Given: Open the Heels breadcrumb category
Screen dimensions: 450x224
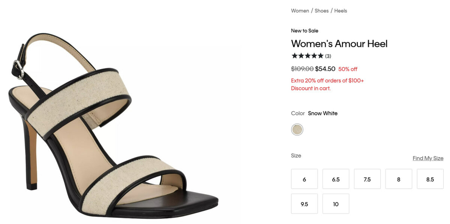Looking at the screenshot, I should pyautogui.click(x=340, y=11).
